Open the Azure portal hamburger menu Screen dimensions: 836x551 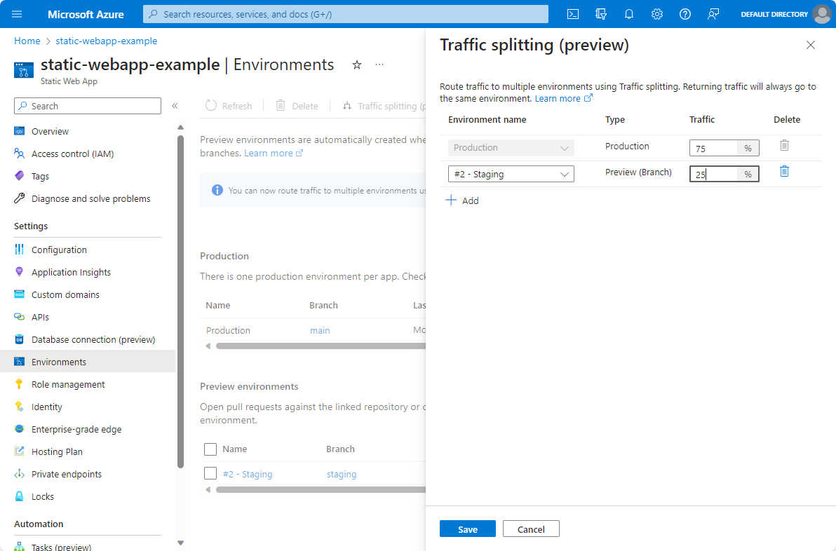coord(17,14)
